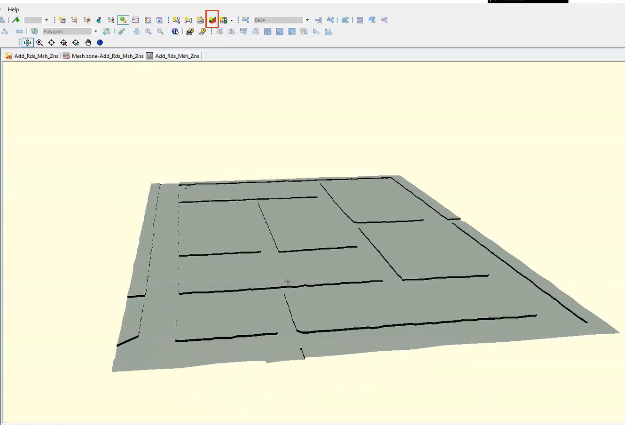625x425 pixels.
Task: Toggle the highlighted green gears icon
Action: coord(123,20)
